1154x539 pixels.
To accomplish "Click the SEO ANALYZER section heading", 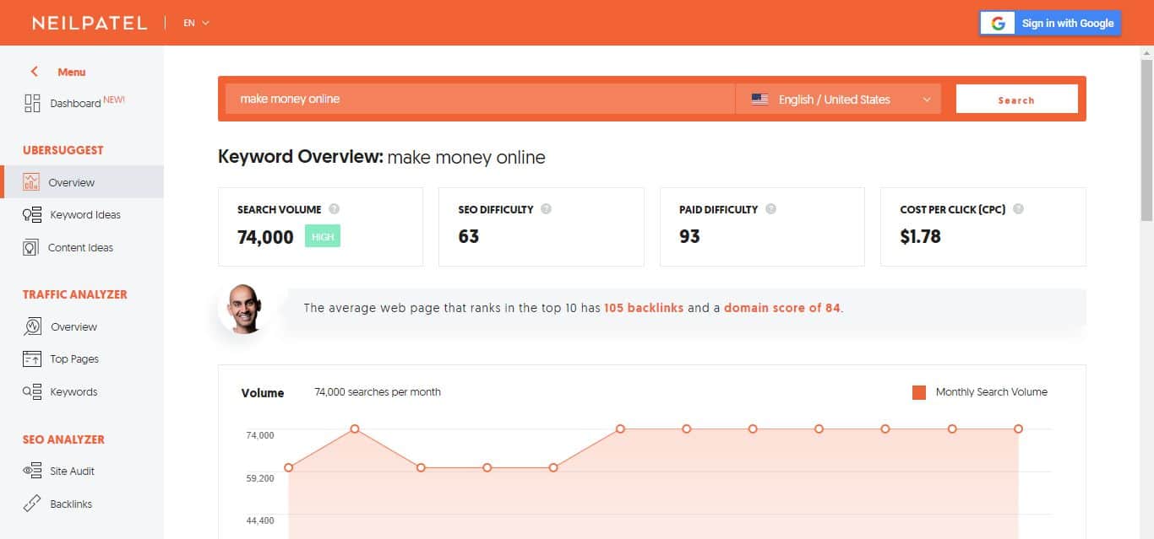I will (64, 439).
